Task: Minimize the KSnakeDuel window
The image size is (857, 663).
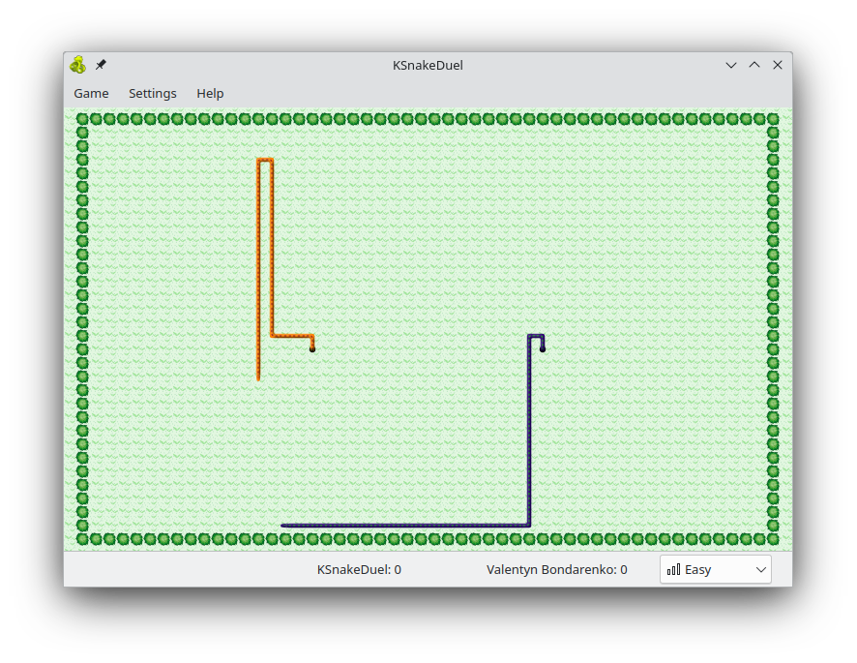Action: [731, 65]
